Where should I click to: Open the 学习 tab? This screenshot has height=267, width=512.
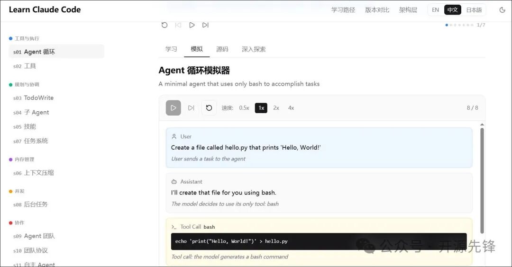click(171, 49)
